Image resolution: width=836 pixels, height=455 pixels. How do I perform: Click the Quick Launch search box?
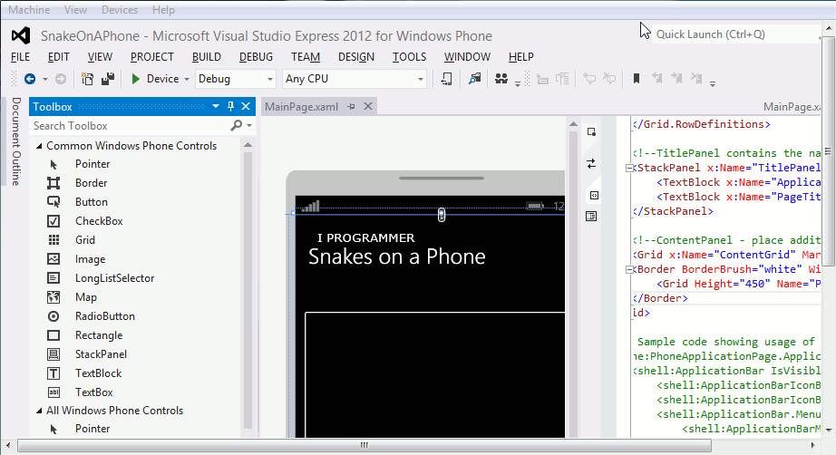[735, 34]
